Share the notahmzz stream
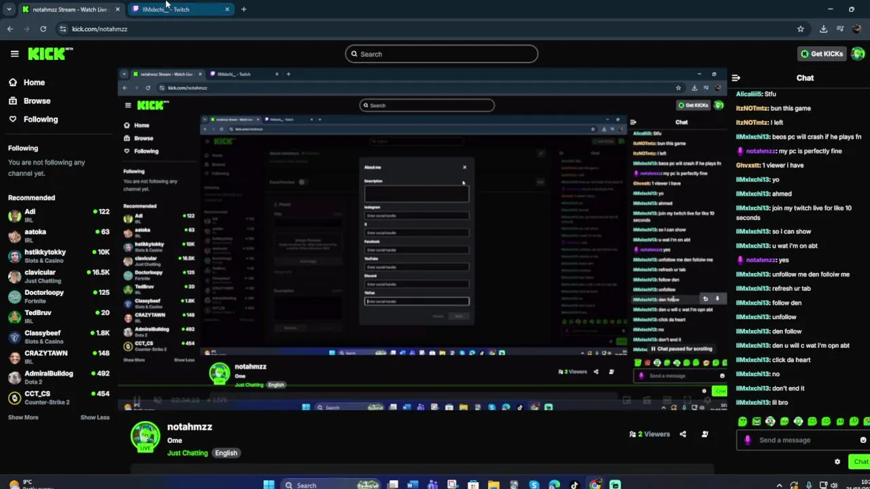This screenshot has height=489, width=870. pos(683,434)
